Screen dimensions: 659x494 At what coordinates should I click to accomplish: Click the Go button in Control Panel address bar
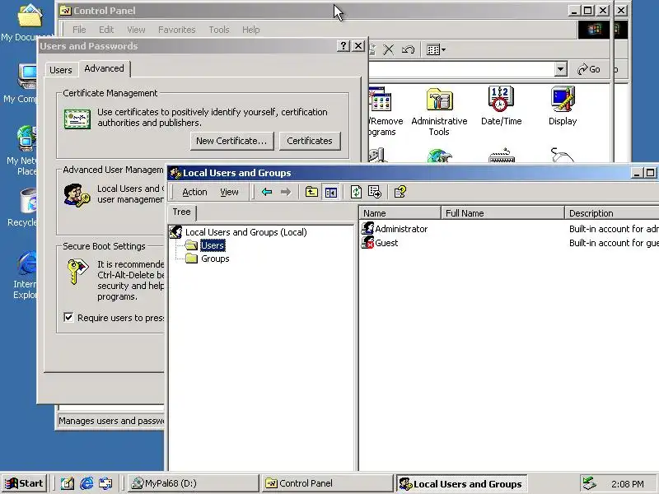[x=589, y=69]
